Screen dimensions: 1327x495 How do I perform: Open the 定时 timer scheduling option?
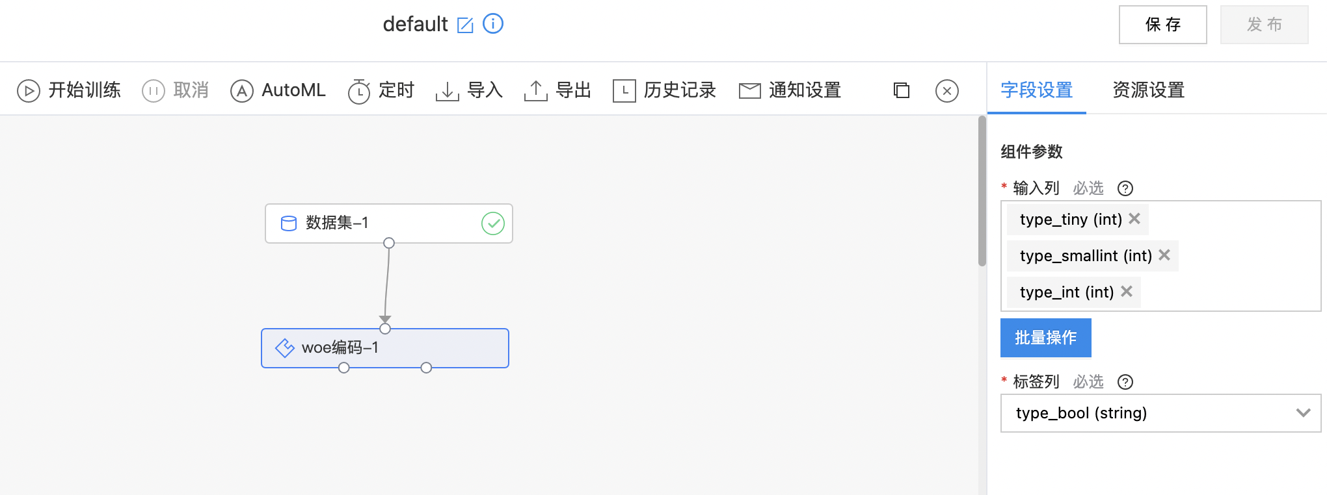381,90
